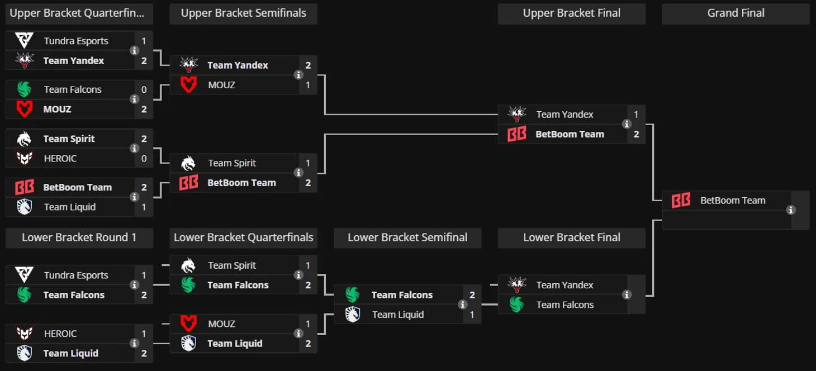Viewport: 816px width, 371px height.
Task: Open Team Yandex name in Upper Bracket Final
Action: 564,115
